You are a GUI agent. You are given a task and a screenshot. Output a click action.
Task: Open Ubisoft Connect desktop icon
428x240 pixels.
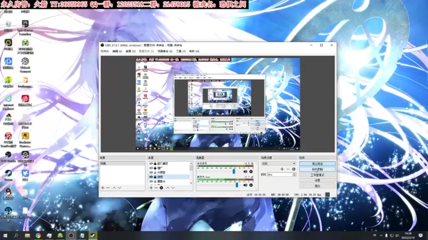pos(25,65)
